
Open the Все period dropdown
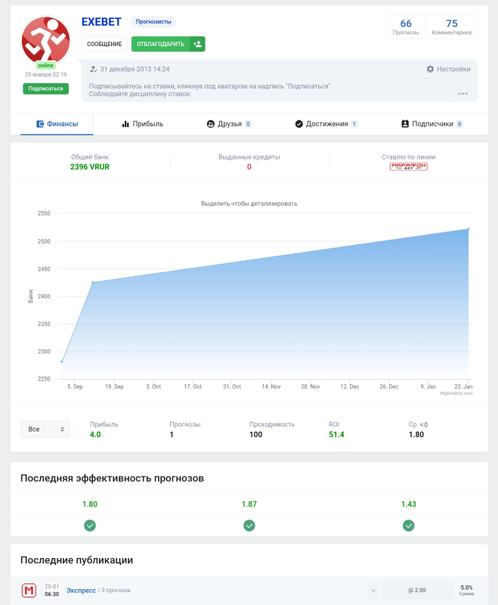[x=45, y=430]
